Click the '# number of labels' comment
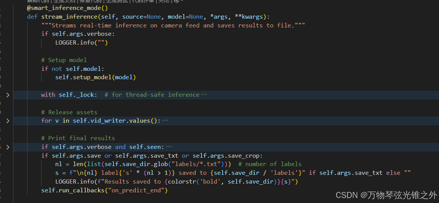 click(270, 165)
